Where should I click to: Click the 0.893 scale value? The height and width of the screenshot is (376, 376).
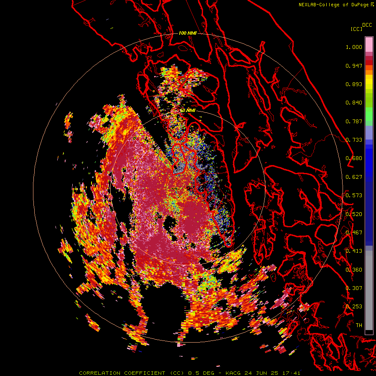354,84
